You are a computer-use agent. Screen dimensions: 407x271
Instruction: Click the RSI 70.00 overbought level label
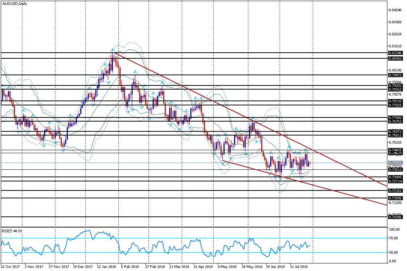[394, 238]
